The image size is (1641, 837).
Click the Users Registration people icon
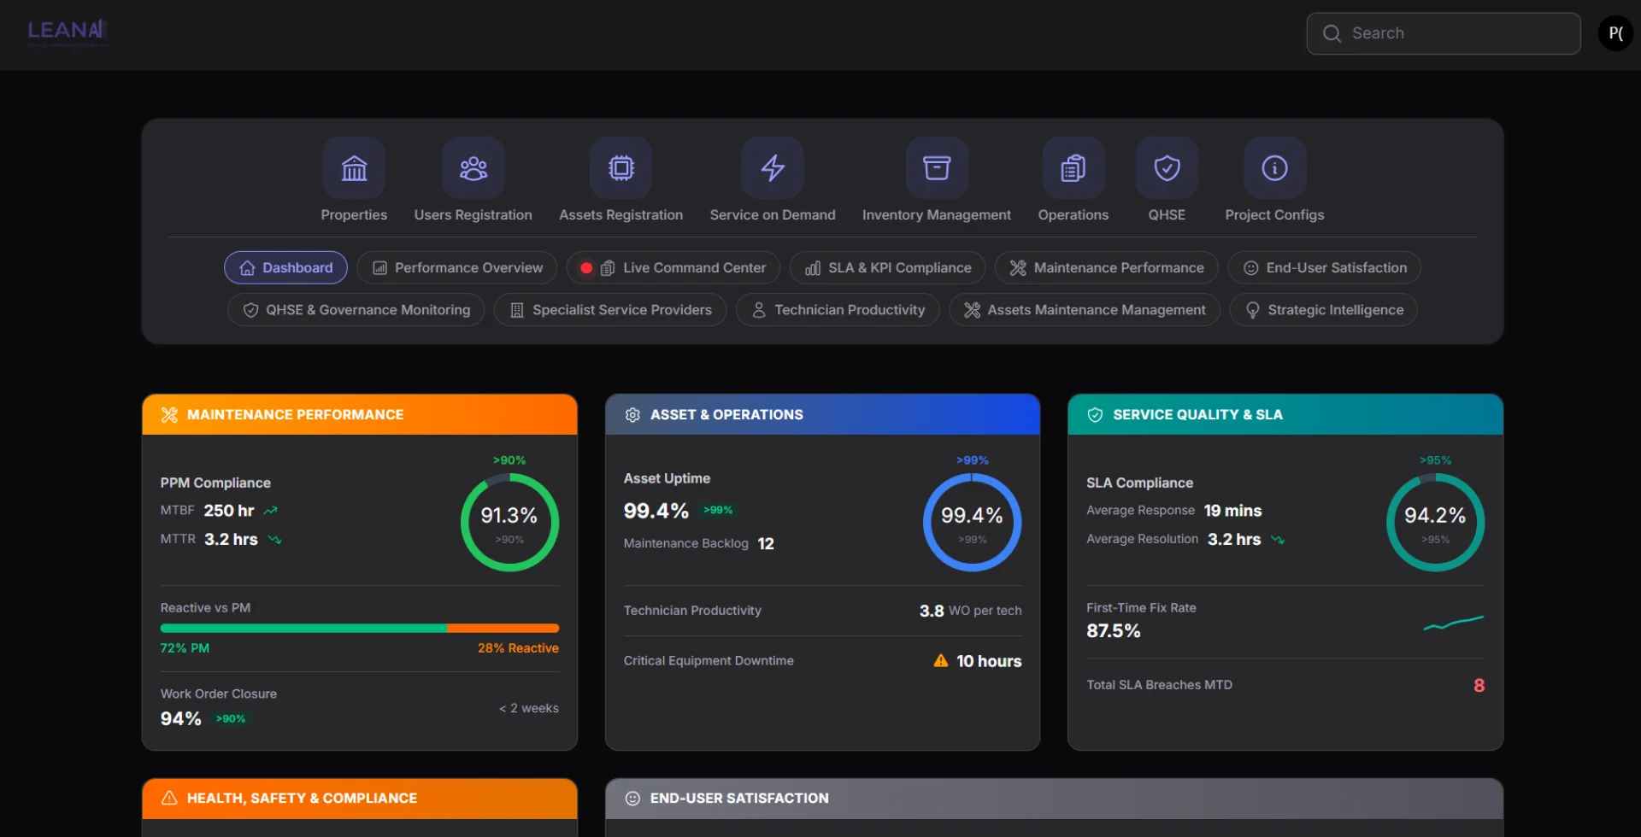[473, 168]
